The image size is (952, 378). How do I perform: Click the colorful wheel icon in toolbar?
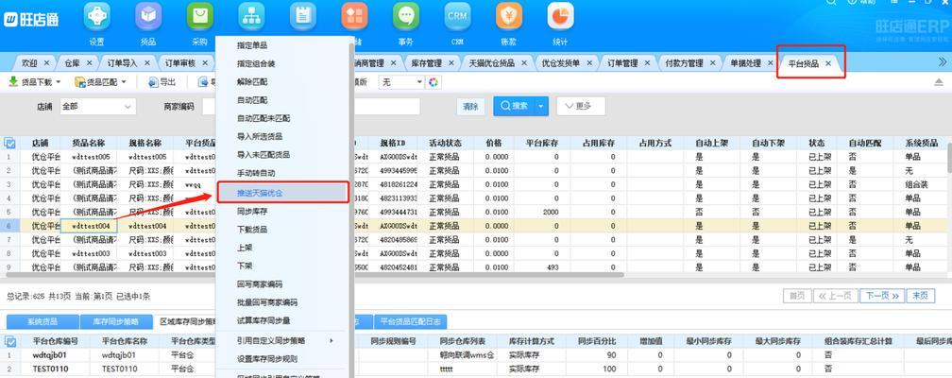pyautogui.click(x=433, y=82)
